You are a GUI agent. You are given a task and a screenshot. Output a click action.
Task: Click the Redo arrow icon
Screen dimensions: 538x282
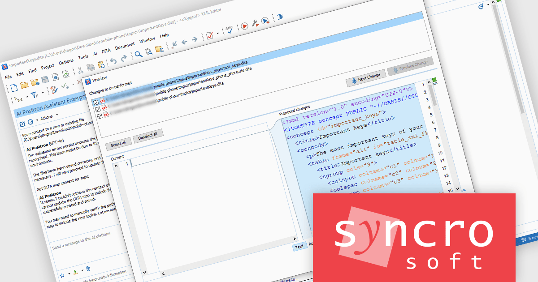pos(124,58)
